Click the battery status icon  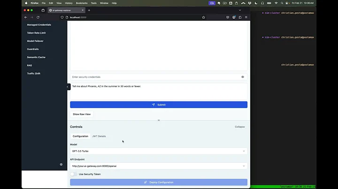(269, 3)
